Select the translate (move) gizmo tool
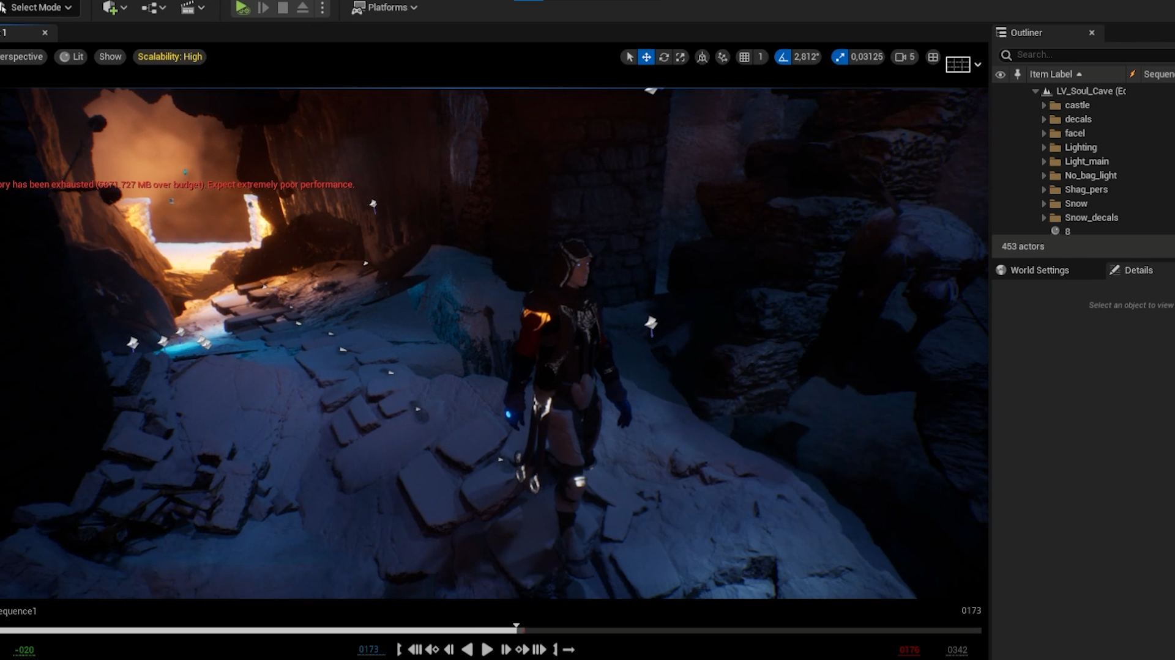Image resolution: width=1175 pixels, height=660 pixels. click(x=646, y=57)
